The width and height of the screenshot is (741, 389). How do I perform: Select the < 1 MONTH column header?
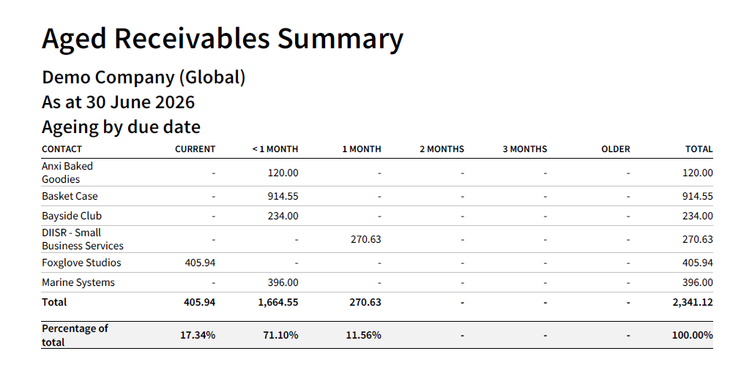pos(275,149)
